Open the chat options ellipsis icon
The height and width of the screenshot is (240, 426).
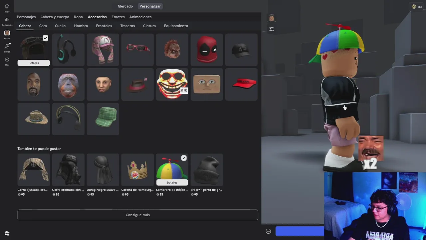click(268, 231)
